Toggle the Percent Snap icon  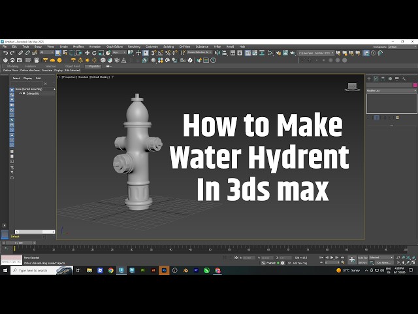[x=168, y=53]
